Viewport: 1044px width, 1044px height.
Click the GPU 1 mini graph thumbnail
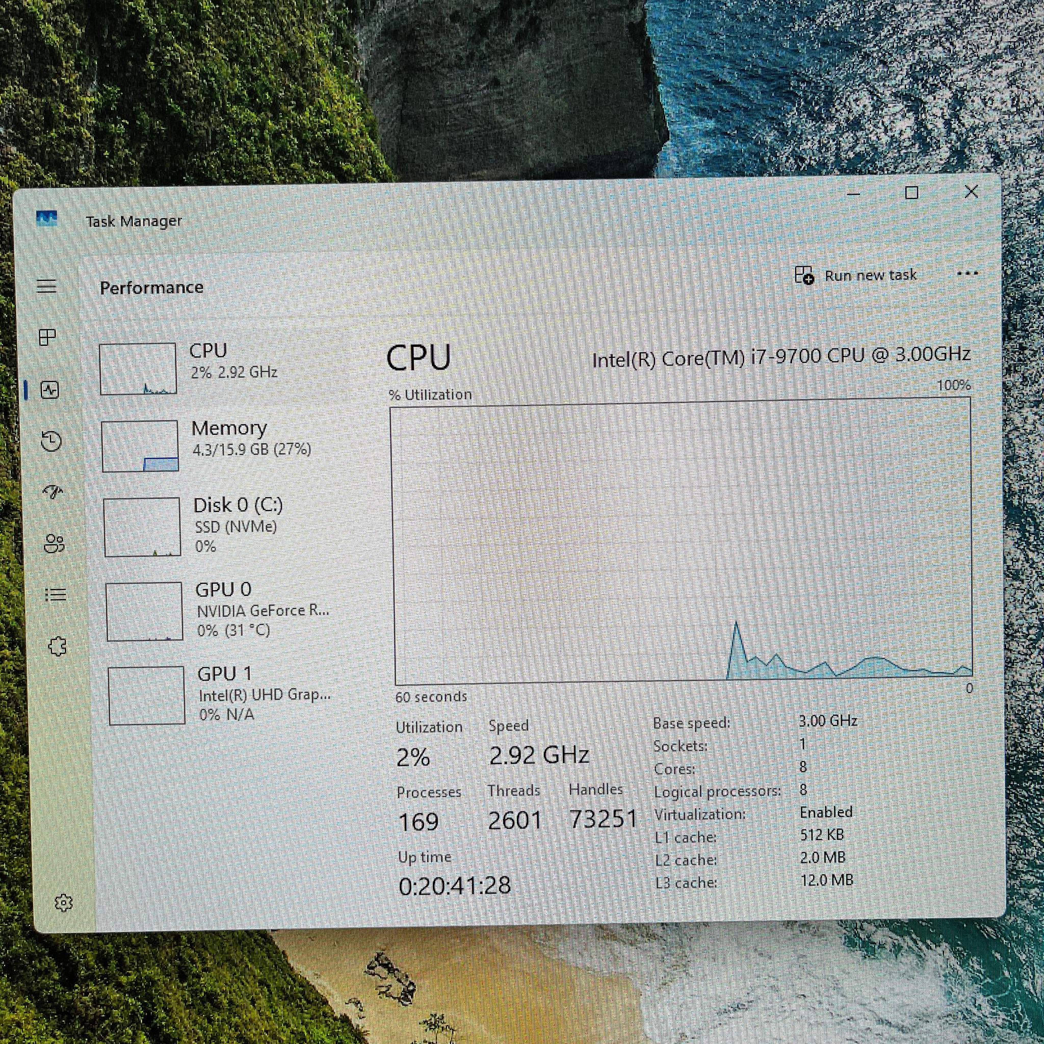pyautogui.click(x=146, y=695)
